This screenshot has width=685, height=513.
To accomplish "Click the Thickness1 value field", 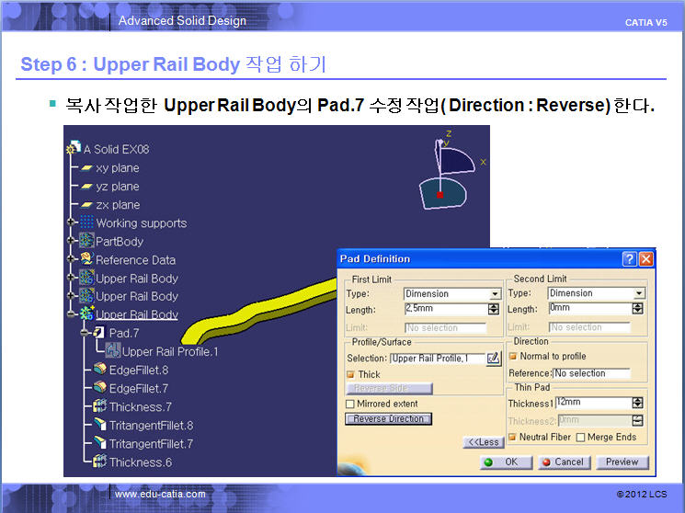I will point(594,403).
